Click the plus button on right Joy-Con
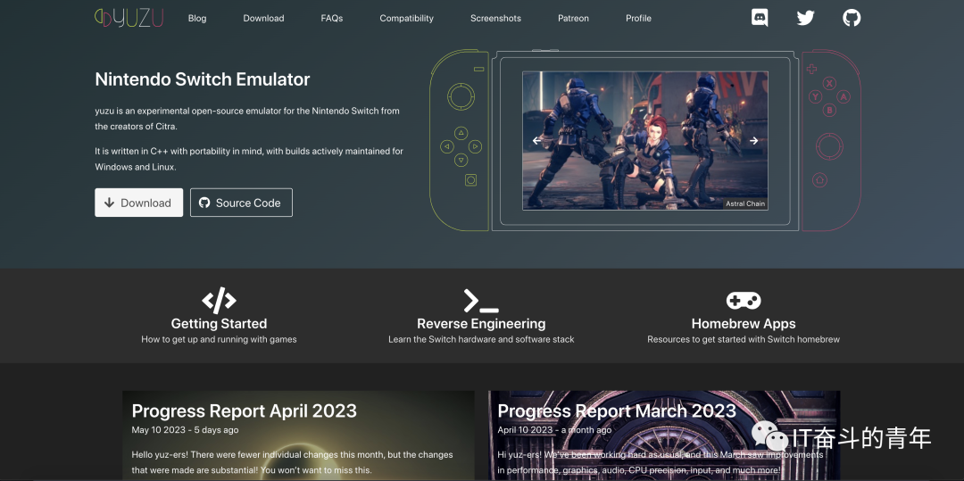 811,69
